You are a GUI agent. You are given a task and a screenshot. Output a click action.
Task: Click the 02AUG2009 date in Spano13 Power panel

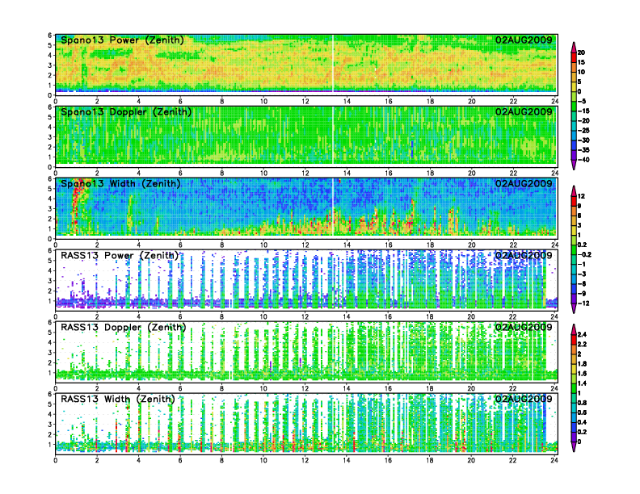(x=524, y=40)
